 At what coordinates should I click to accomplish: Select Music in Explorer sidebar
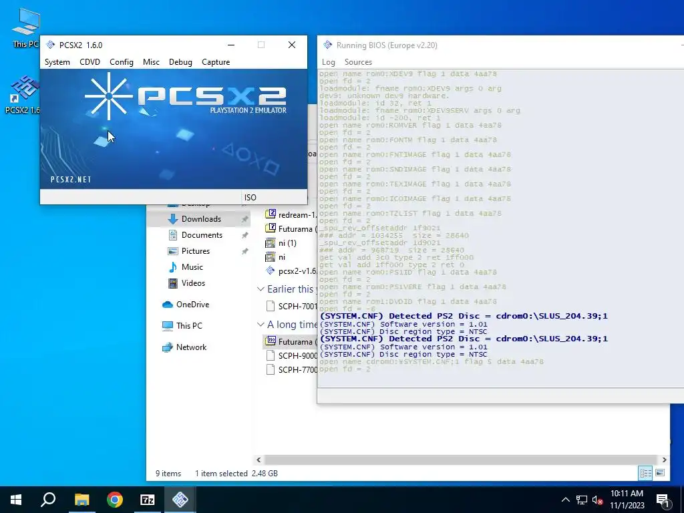192,267
